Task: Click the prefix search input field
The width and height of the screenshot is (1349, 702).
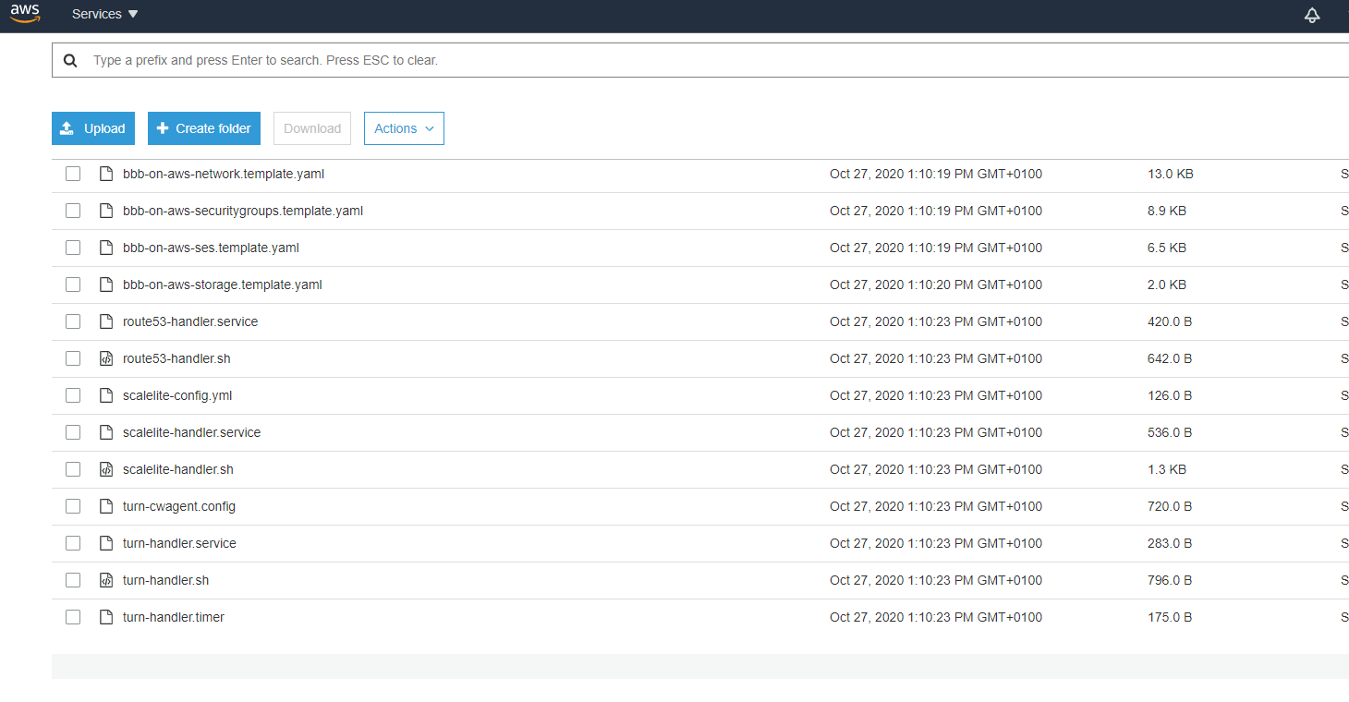Action: 370,60
